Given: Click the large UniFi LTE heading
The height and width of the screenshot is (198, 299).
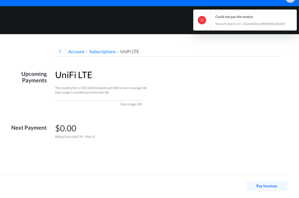Looking at the screenshot, I should click(74, 75).
